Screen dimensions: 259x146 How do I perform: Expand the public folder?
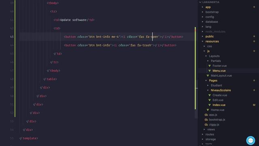pyautogui.click(x=202, y=36)
